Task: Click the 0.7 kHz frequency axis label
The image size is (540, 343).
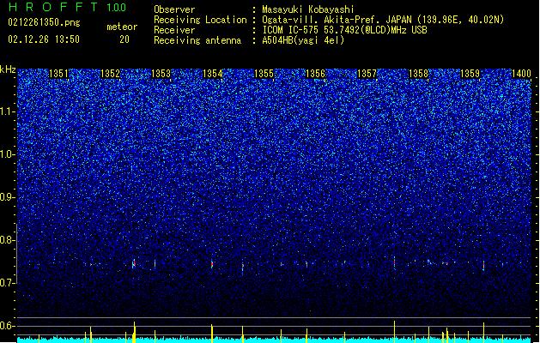Action: tap(8, 283)
